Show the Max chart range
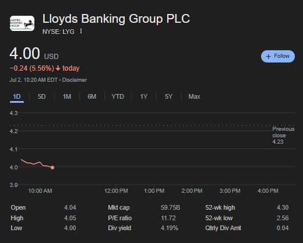Image resolution: width=303 pixels, height=243 pixels. 194,96
